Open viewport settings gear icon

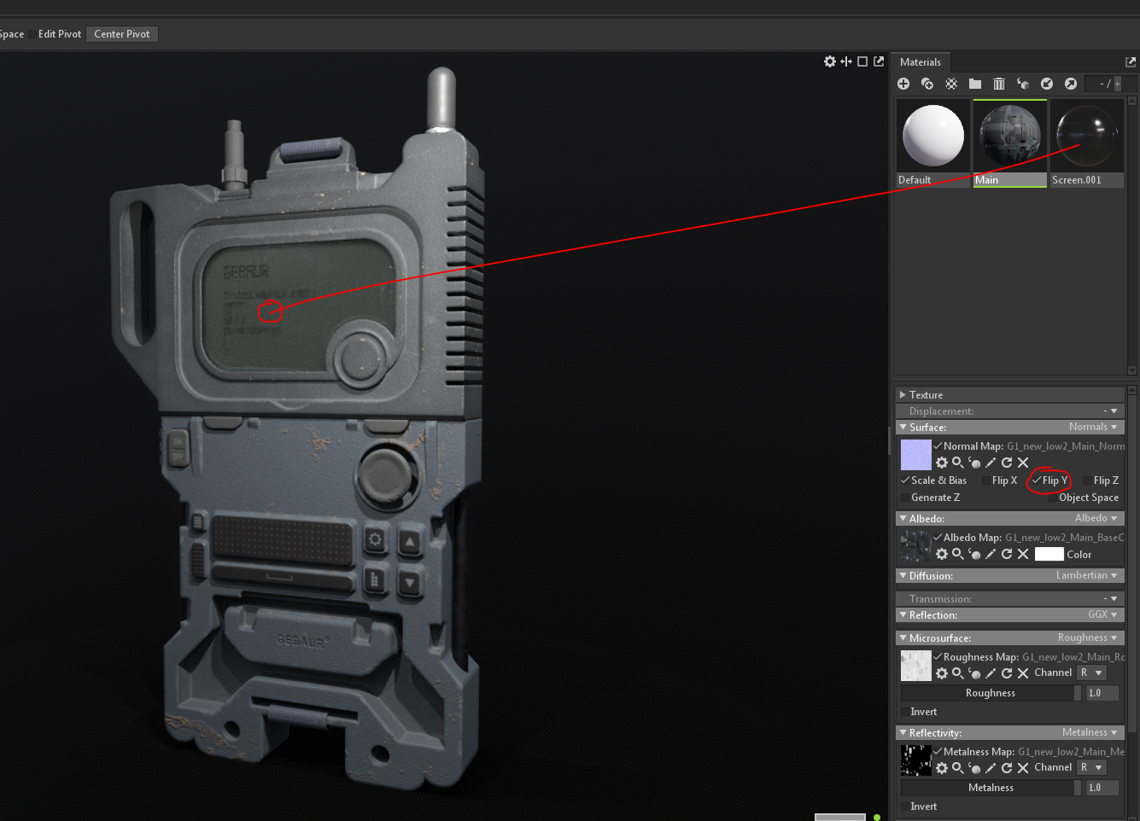(x=830, y=61)
